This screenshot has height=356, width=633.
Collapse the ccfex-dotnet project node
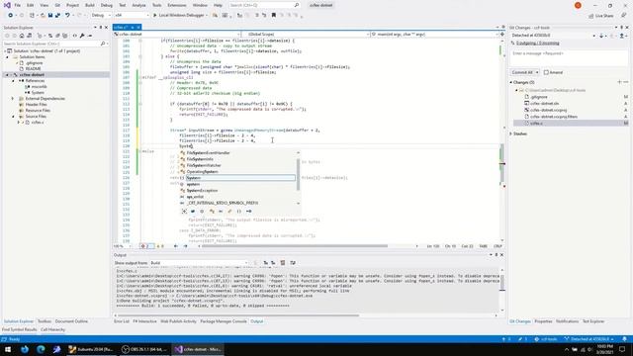pos(7,75)
